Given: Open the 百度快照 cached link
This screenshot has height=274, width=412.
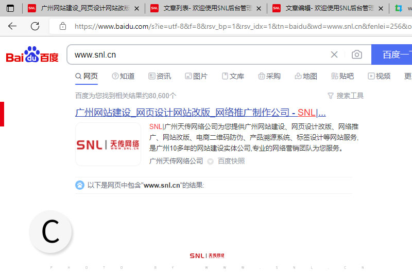Looking at the screenshot, I should [x=231, y=161].
